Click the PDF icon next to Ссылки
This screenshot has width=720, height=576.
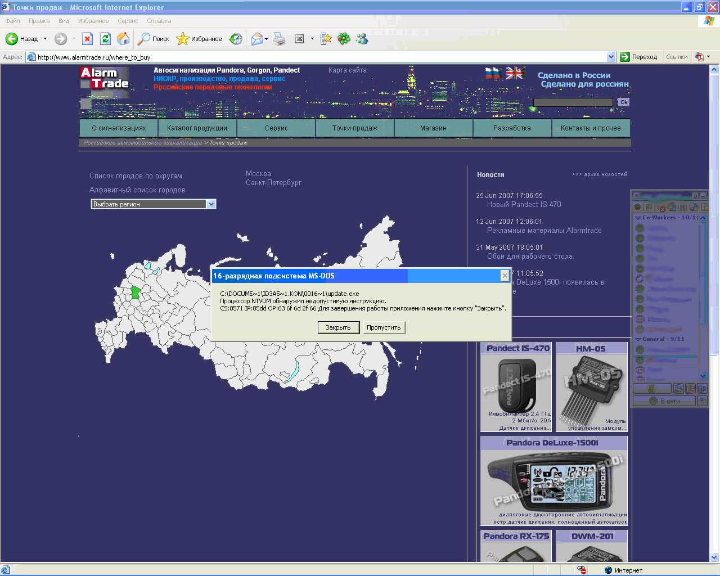coord(699,57)
